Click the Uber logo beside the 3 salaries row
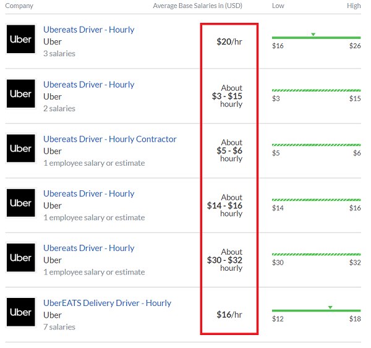 click(21, 39)
